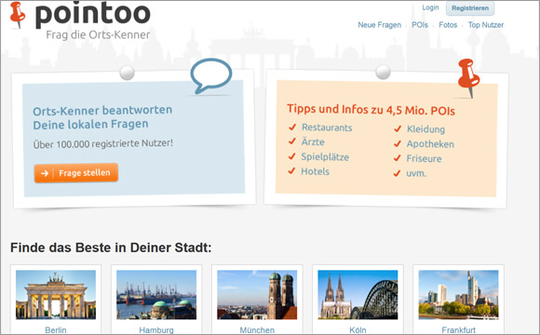Click the checkmark beside Restaurants
The image size is (540, 335).
tap(292, 127)
